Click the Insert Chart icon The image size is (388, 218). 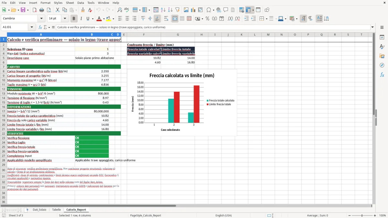click(193, 10)
